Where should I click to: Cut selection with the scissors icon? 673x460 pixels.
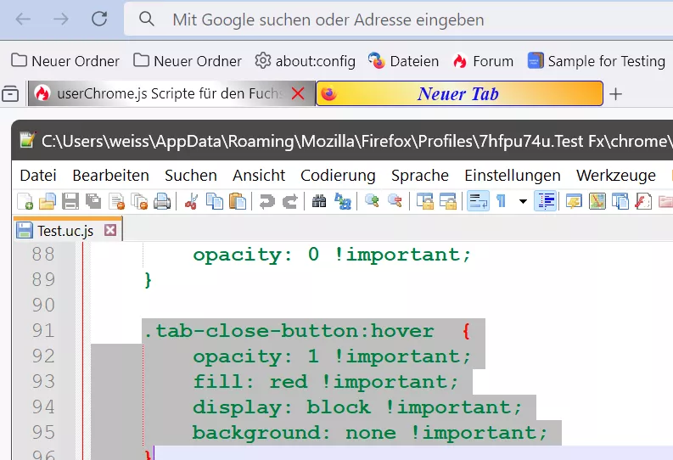(192, 201)
